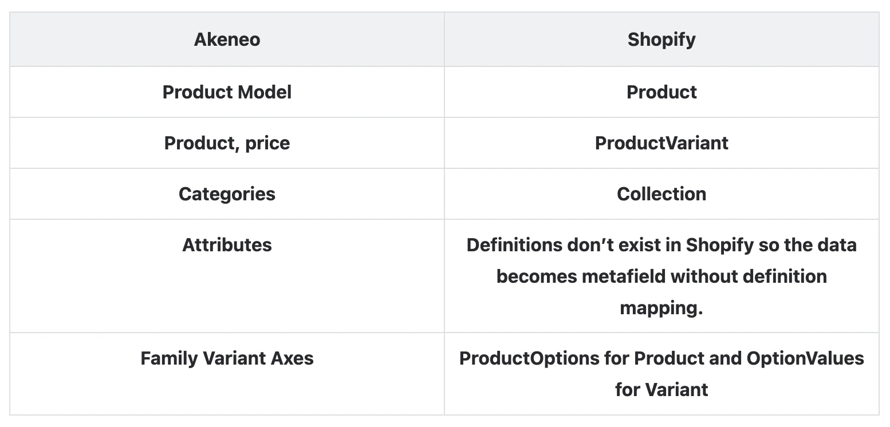
Task: Click the Family Variant Axes cell
Action: point(227,358)
